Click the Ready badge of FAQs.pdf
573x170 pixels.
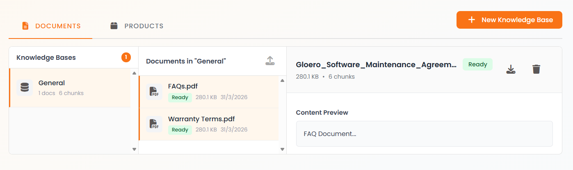[x=180, y=97]
